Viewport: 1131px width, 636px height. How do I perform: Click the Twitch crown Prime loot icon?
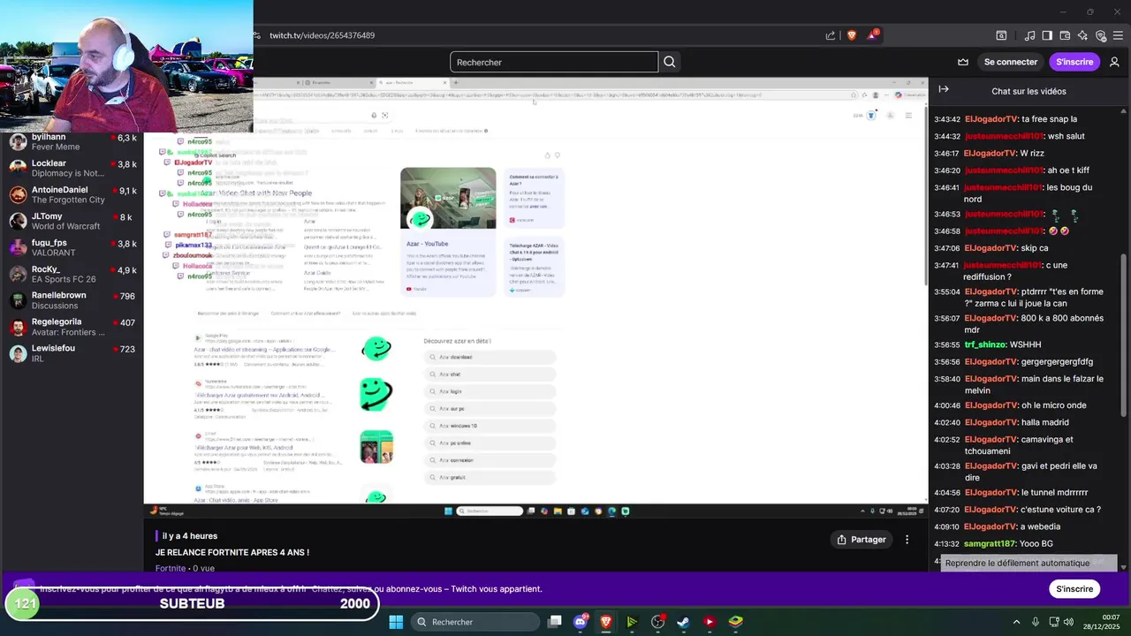963,62
